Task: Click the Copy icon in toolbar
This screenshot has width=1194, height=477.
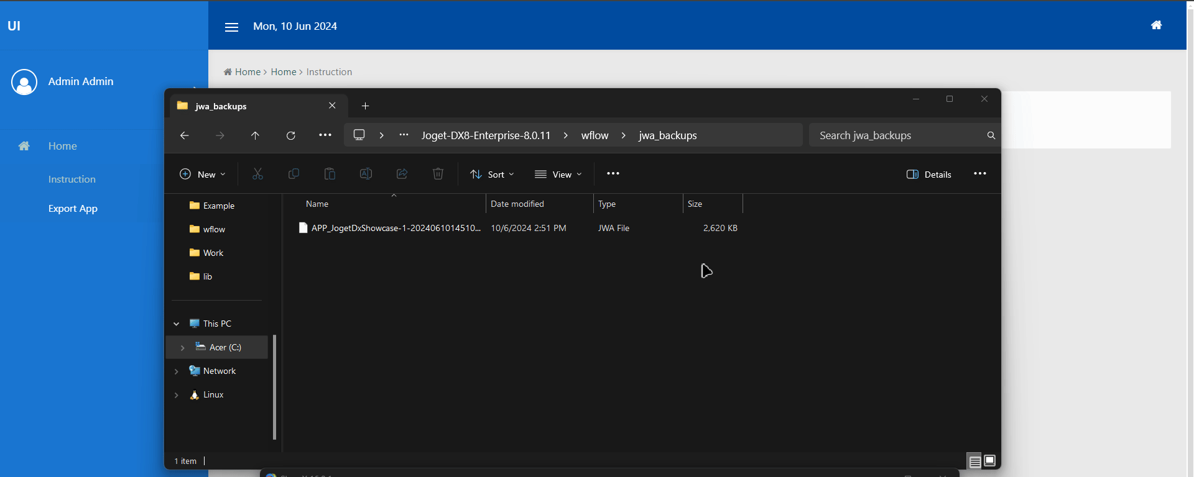Action: [294, 174]
